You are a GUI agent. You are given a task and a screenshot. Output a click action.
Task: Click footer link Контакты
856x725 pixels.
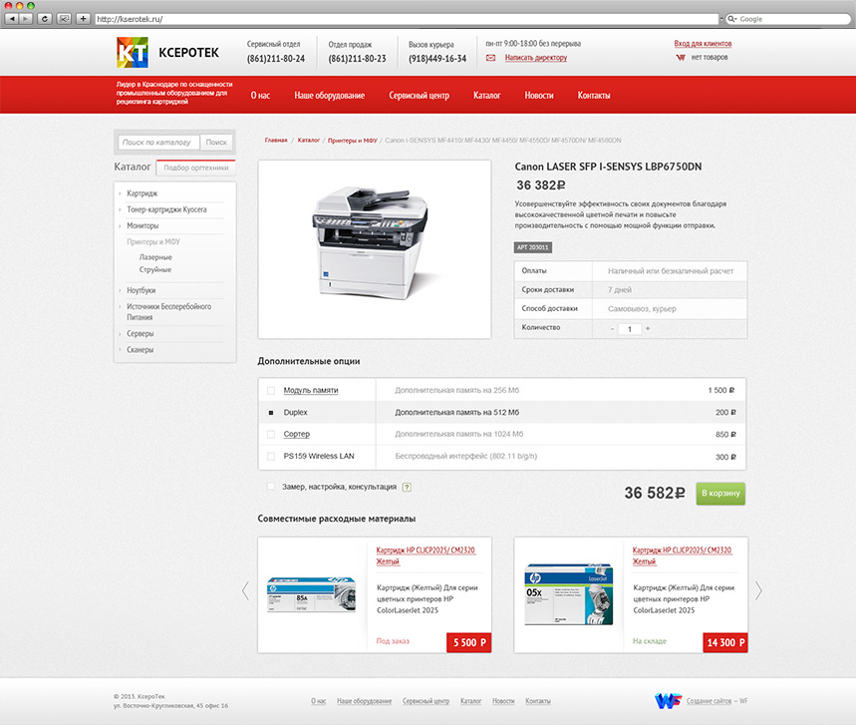[538, 701]
